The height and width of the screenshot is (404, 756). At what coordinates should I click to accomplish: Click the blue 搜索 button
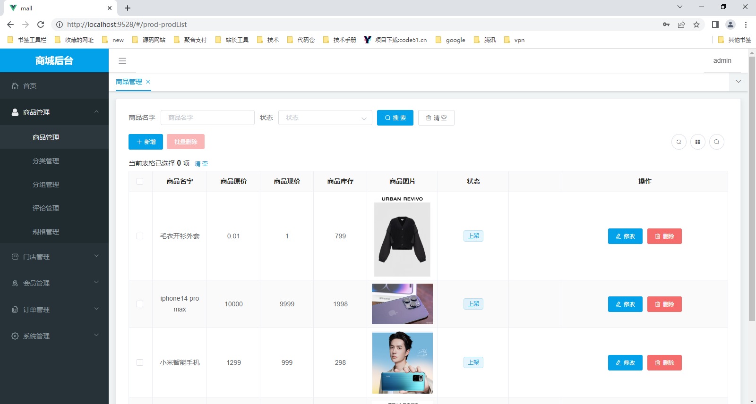[395, 118]
